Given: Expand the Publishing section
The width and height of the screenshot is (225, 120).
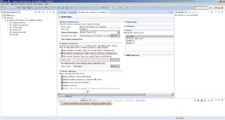Looking at the screenshot, I should point(125,22).
